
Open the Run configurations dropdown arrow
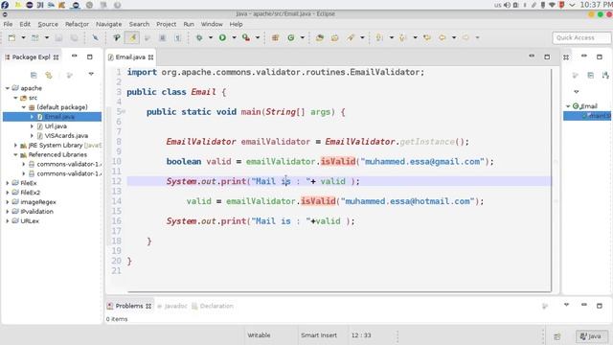coord(234,38)
